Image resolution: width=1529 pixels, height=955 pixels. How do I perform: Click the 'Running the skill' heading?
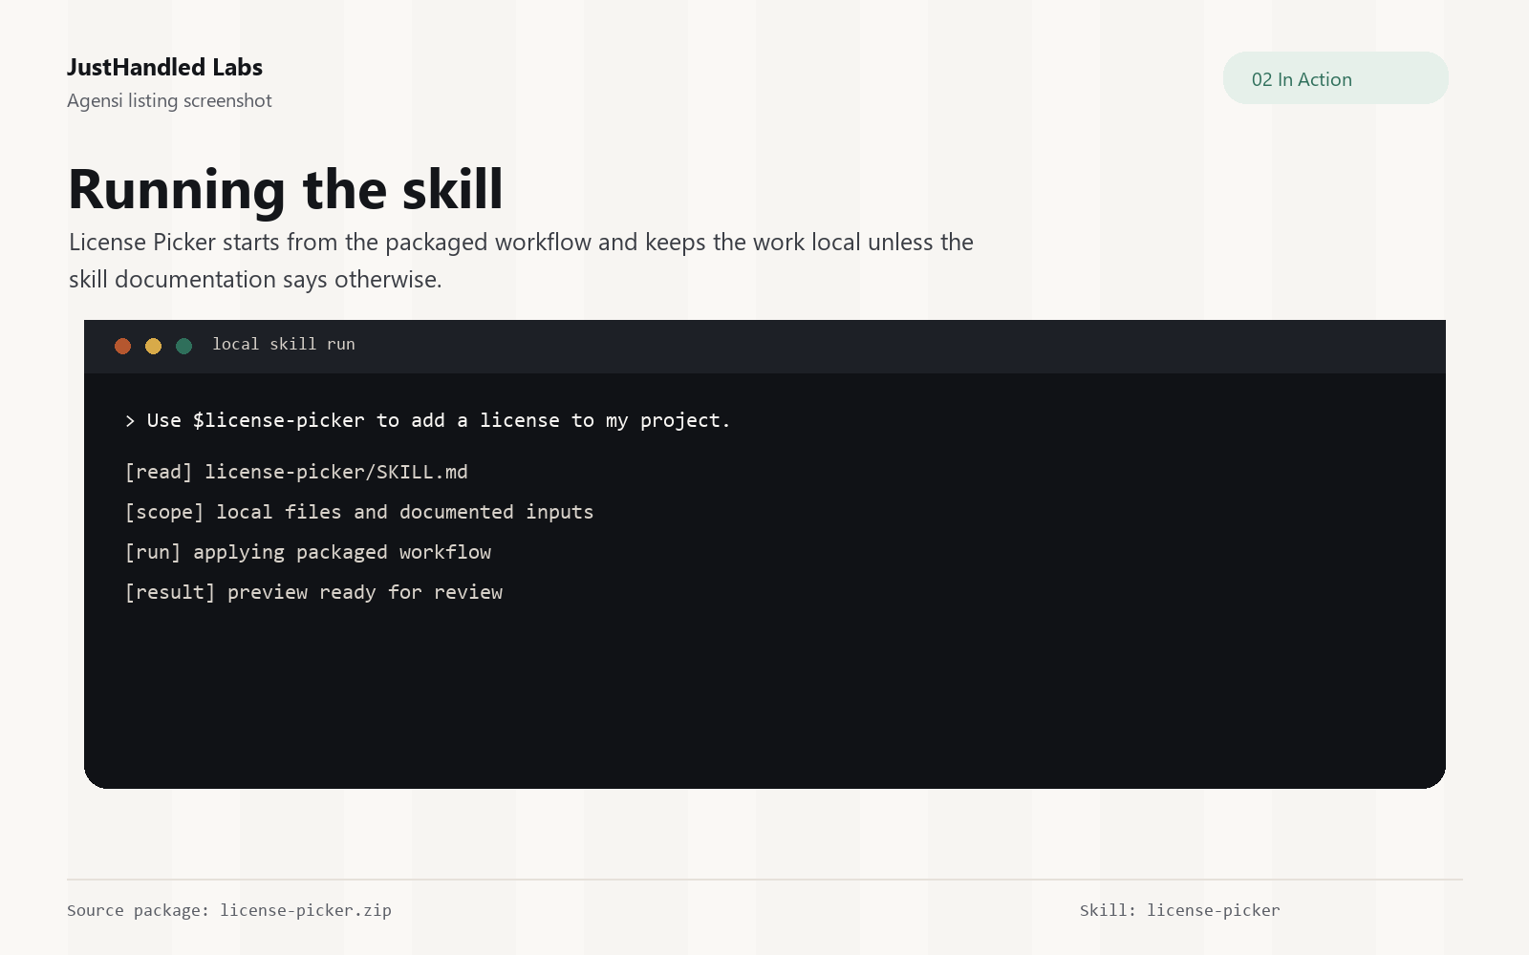286,189
